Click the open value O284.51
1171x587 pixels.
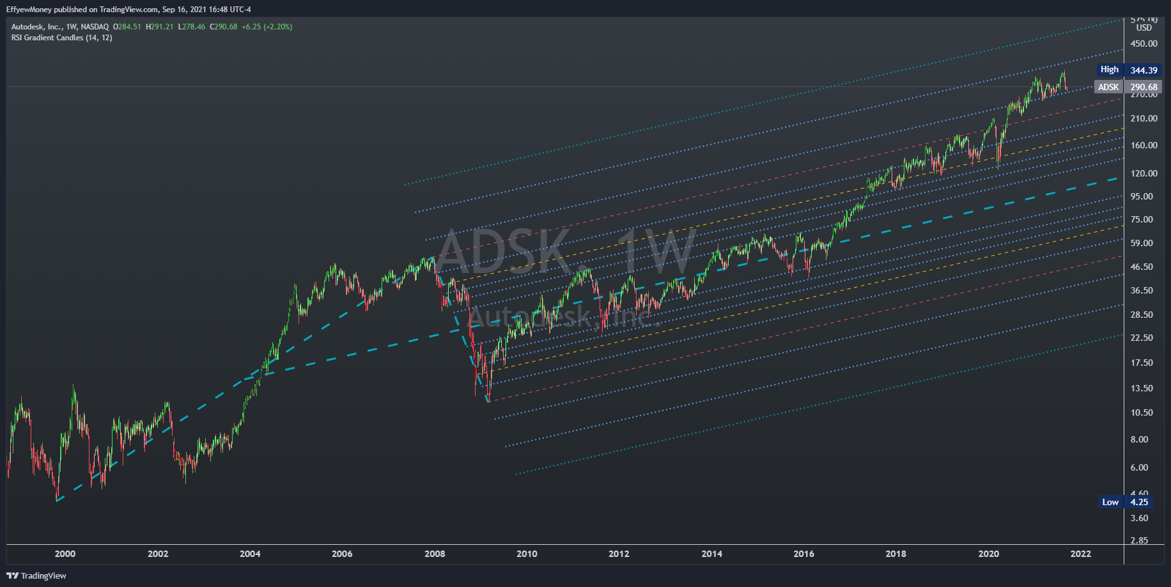point(127,27)
